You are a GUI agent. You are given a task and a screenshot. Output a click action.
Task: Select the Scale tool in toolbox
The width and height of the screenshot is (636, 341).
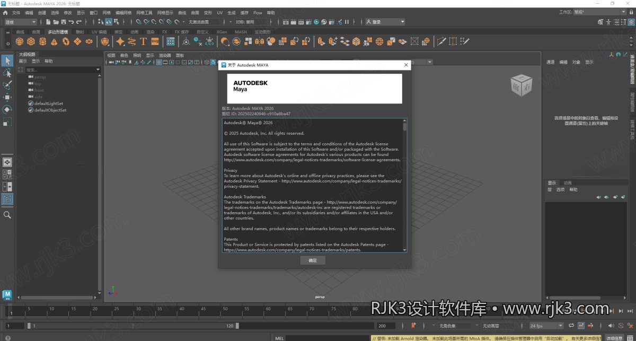click(x=7, y=121)
